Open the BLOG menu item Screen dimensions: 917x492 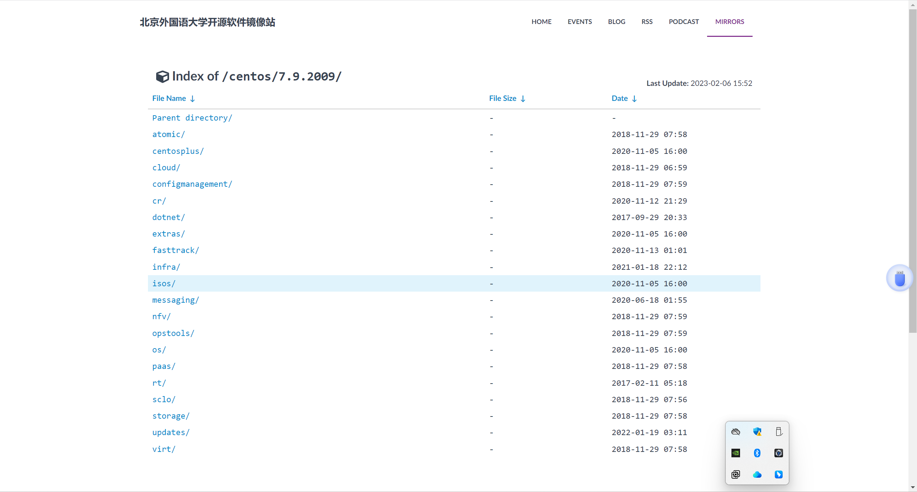616,21
